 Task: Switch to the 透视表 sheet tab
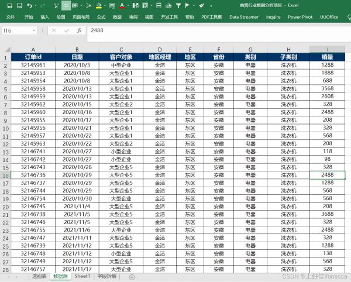point(39,276)
